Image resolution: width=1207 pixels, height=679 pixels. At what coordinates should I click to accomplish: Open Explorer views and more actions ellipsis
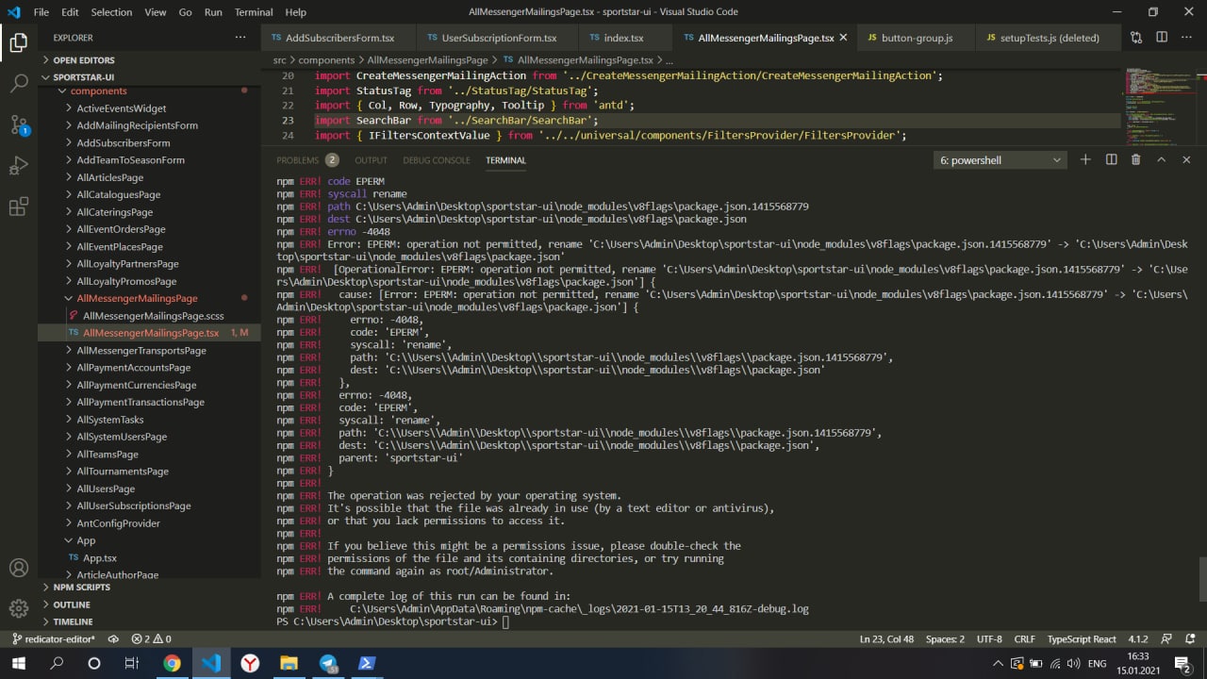pyautogui.click(x=240, y=38)
